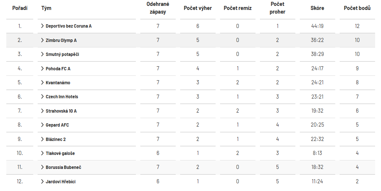Click the Počet bodů header
The image size is (381, 191).
pyautogui.click(x=357, y=8)
